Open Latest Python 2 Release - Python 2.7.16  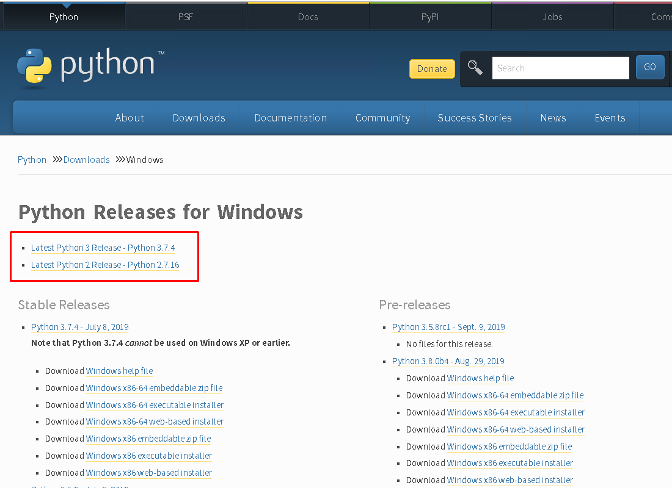click(x=105, y=265)
